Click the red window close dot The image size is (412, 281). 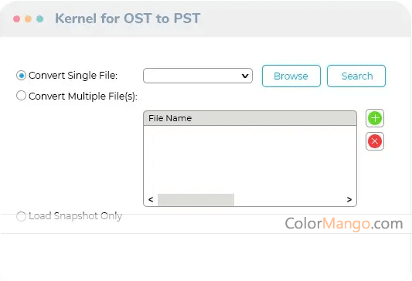pyautogui.click(x=16, y=19)
